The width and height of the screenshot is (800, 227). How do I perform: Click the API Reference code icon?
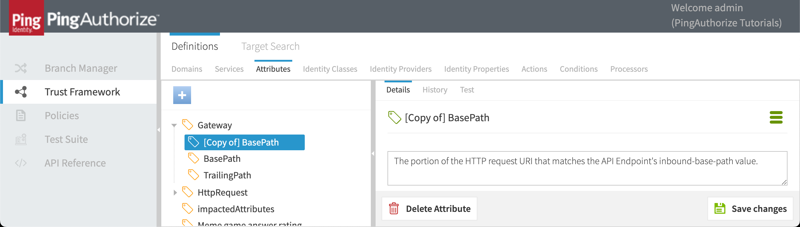[21, 163]
